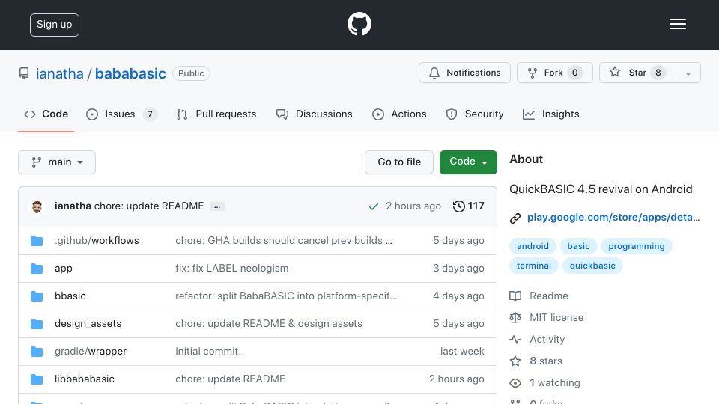Open the bababasic repository name link
The width and height of the screenshot is (719, 404).
coord(130,73)
